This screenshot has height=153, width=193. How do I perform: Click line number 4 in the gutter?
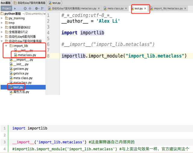(48, 33)
